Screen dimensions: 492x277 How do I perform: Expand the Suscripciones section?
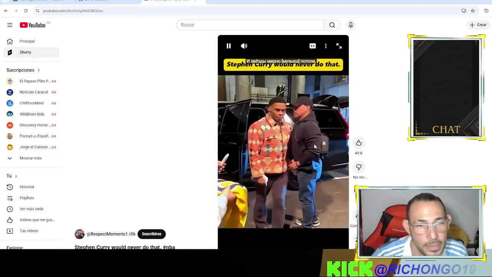[x=23, y=70]
